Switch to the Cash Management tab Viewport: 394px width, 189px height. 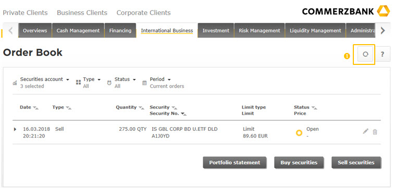coord(78,31)
